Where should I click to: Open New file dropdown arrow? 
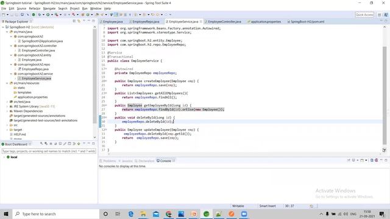(7, 15)
